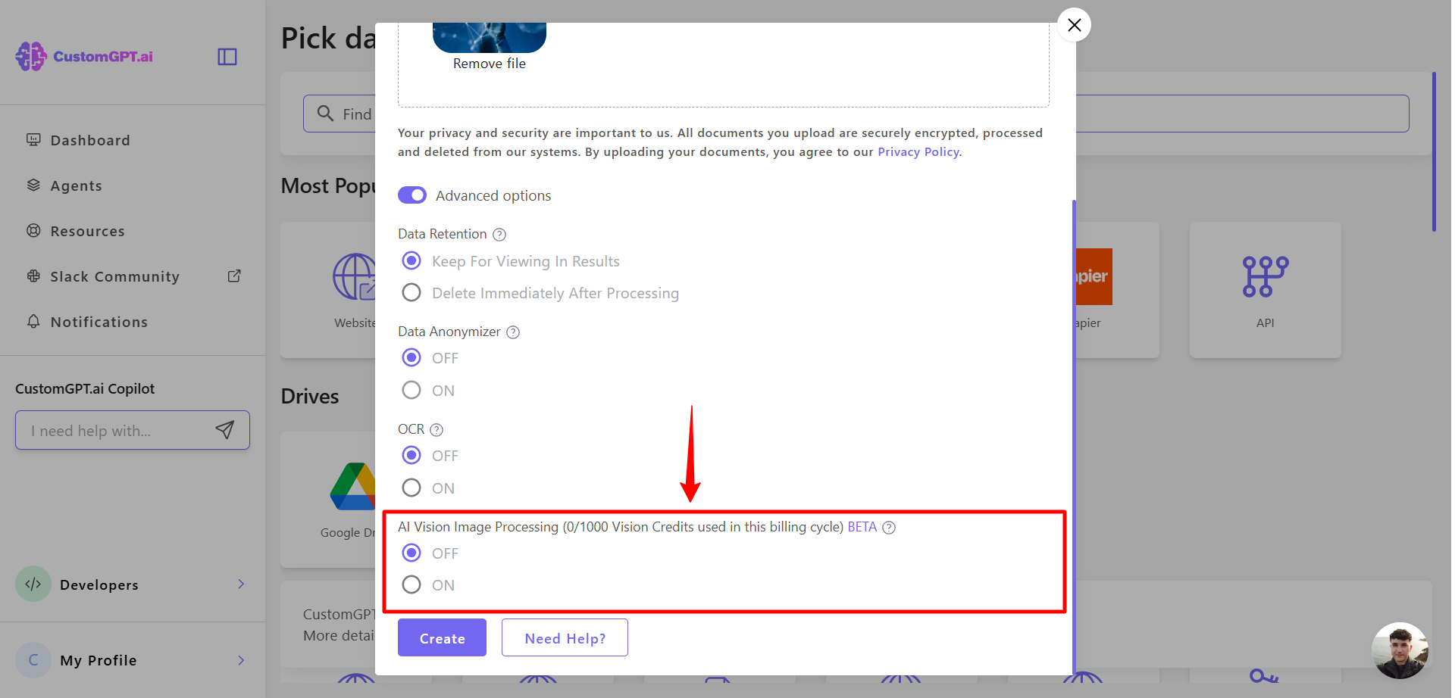1455x698 pixels.
Task: Click the Create button
Action: click(x=442, y=637)
